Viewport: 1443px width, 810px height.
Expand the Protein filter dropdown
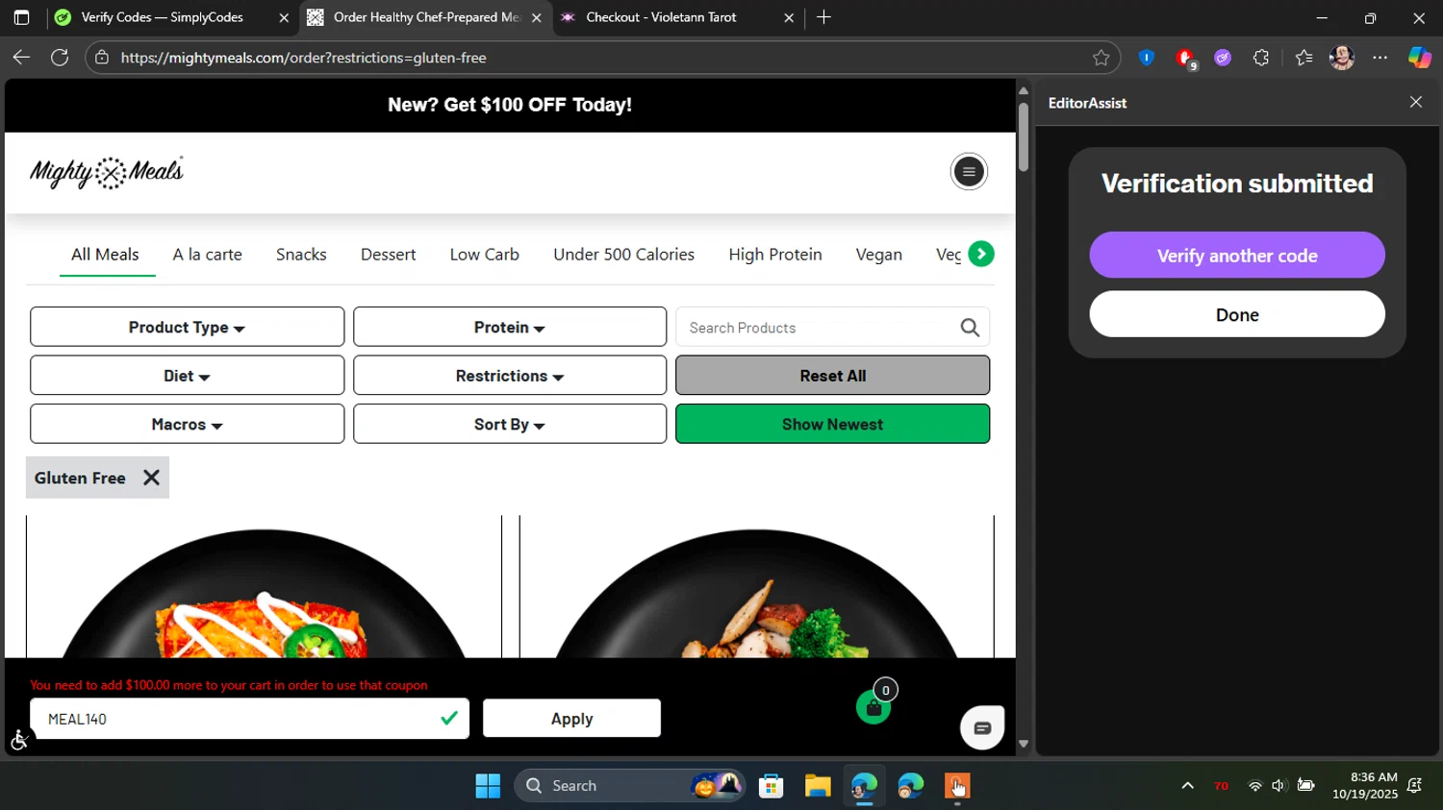pyautogui.click(x=510, y=327)
